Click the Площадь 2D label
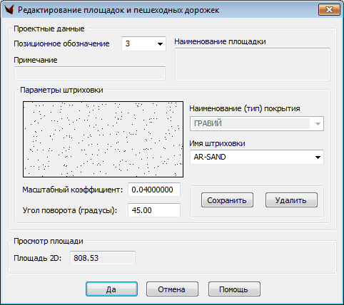Image resolution: width=344 pixels, height=305 pixels. 38,258
